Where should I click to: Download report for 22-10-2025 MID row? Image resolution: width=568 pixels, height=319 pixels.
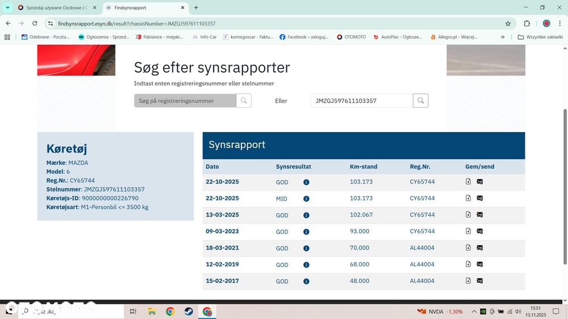469,198
